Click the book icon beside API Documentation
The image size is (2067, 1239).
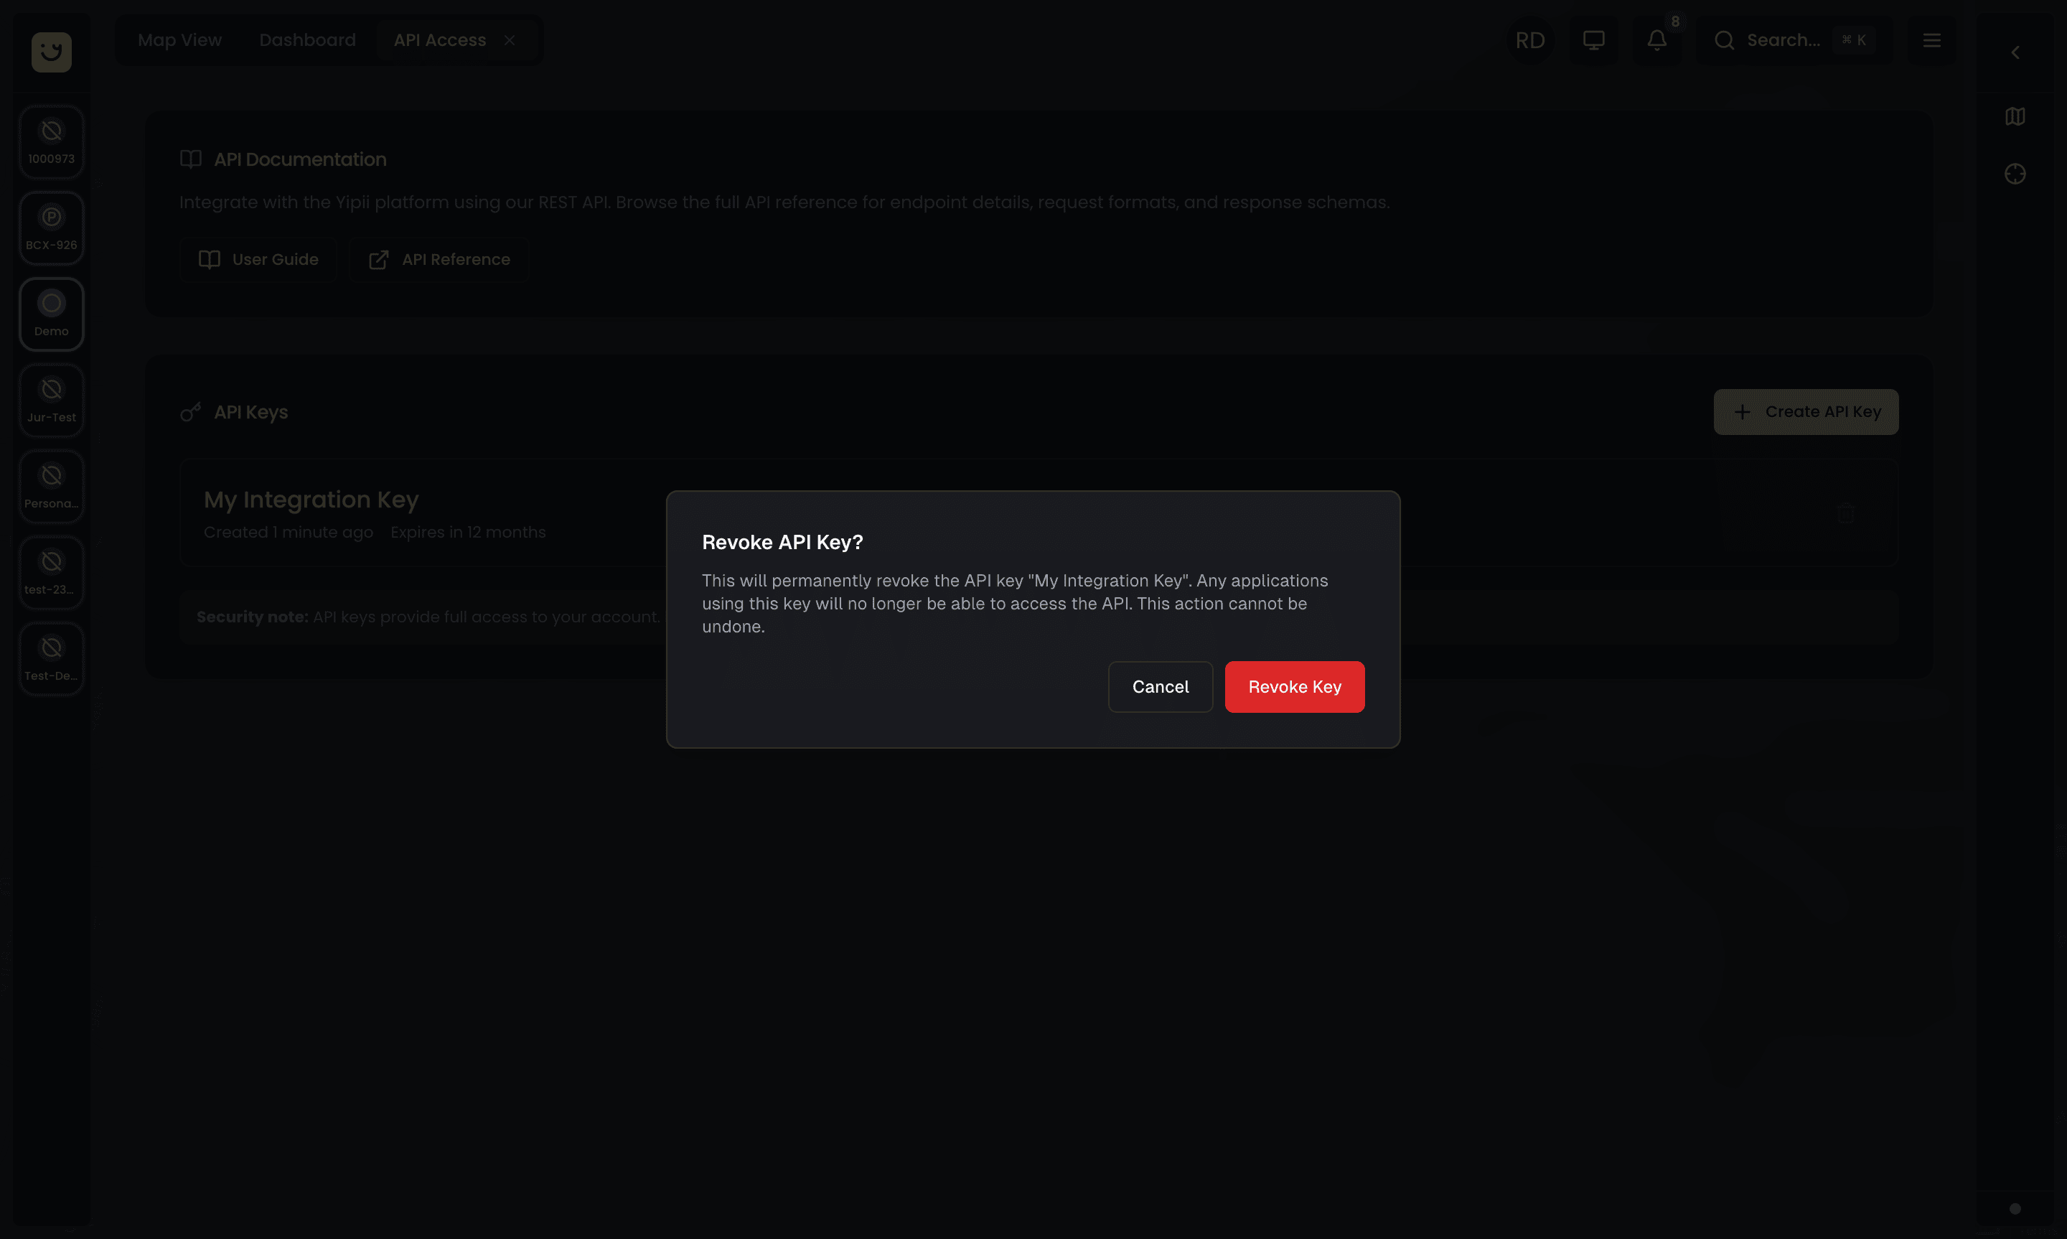(x=190, y=159)
